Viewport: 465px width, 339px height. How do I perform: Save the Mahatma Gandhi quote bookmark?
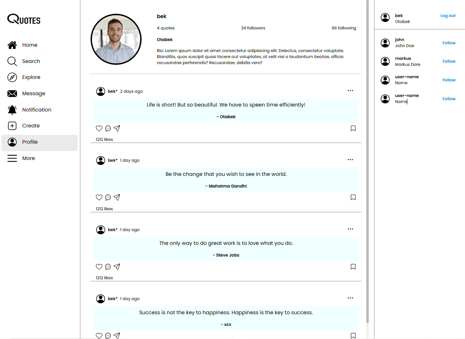(x=353, y=197)
